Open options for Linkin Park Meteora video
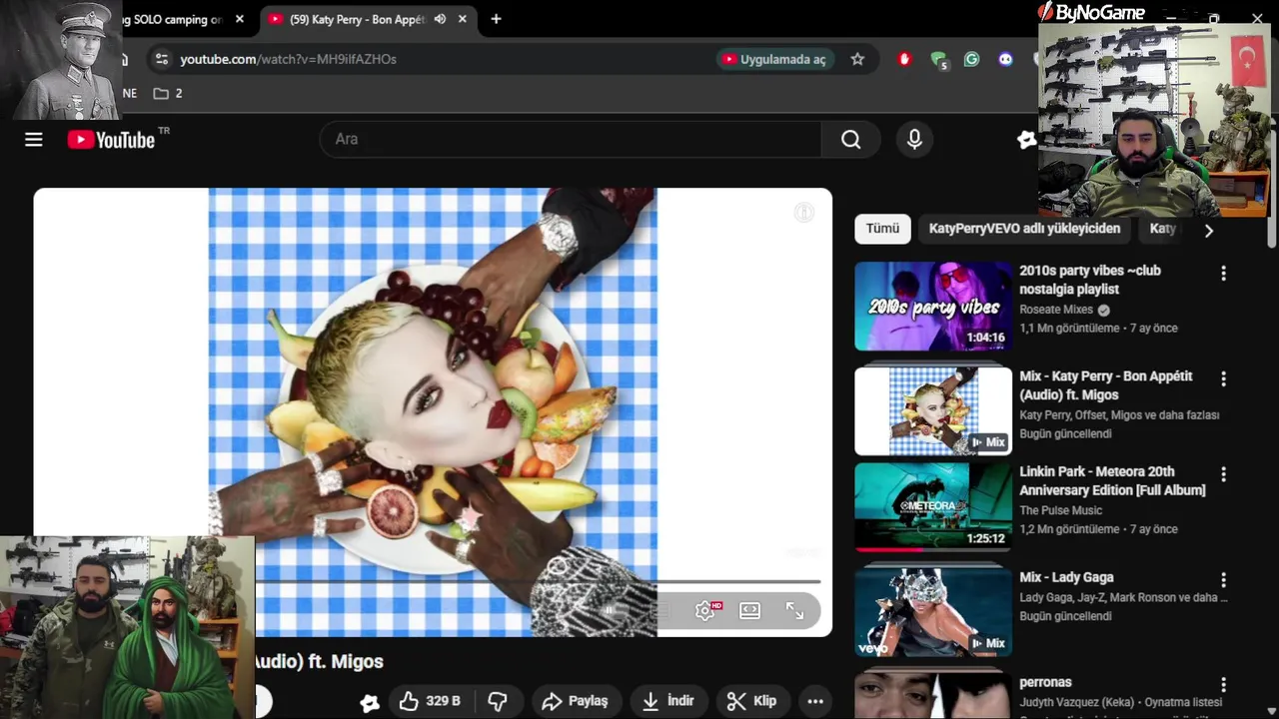The image size is (1279, 719). coord(1223,474)
